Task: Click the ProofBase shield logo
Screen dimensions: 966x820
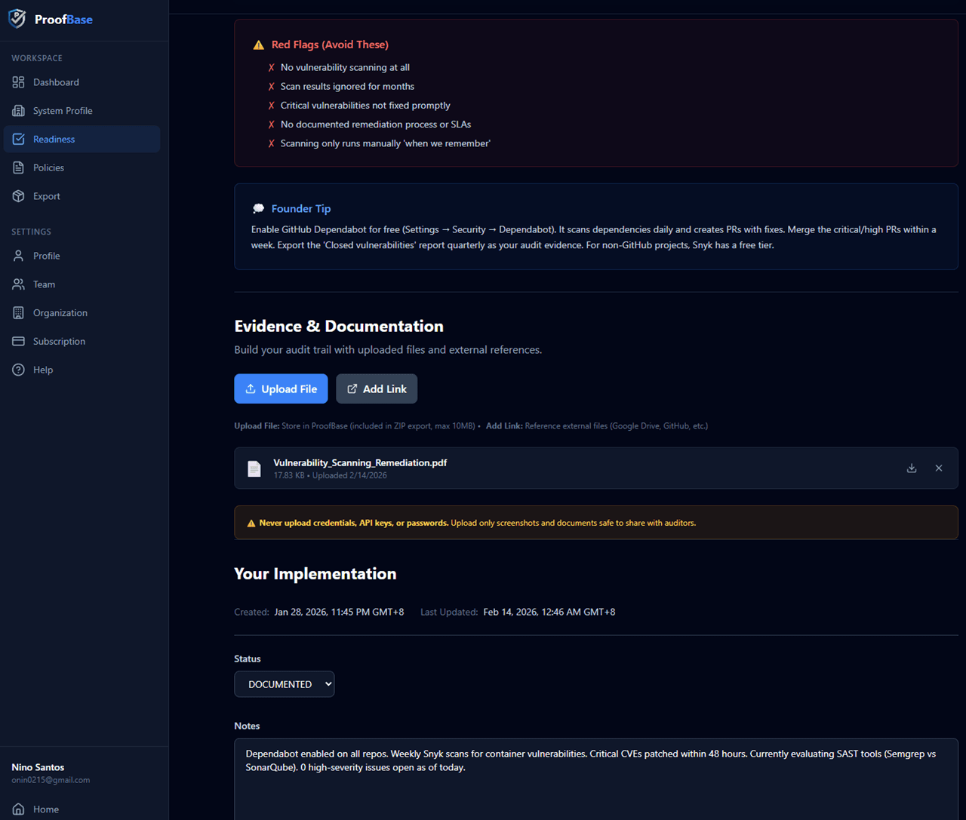Action: coord(17,18)
